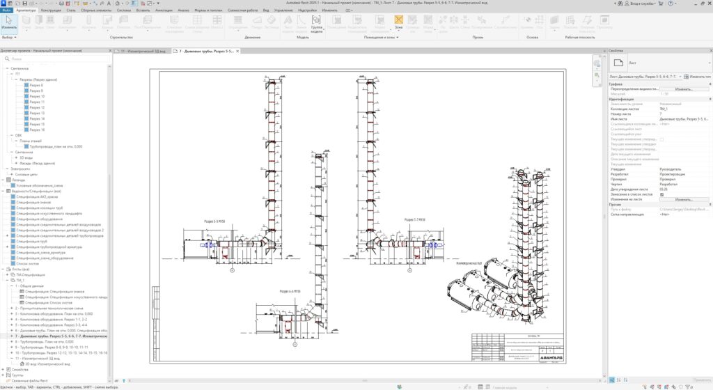The image size is (713, 390).
Task: Collapse the TM_1 sheet set node
Action: click(7, 281)
